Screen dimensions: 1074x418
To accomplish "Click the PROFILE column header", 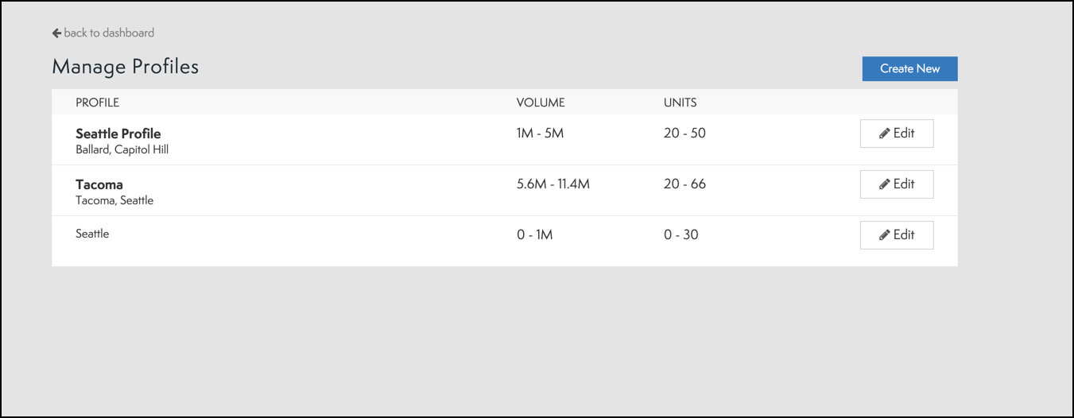I will 97,103.
